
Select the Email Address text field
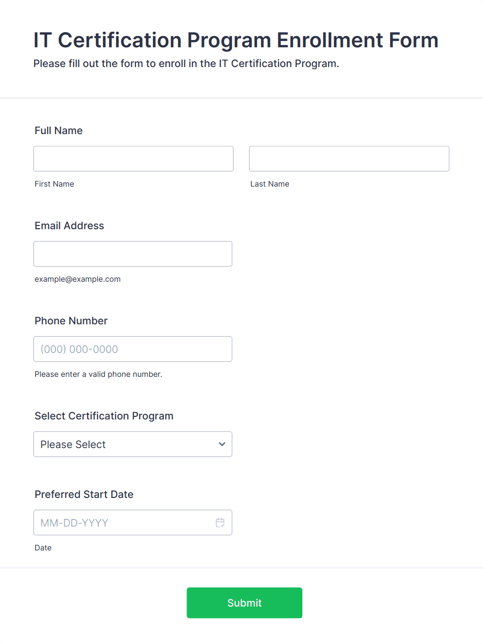tap(132, 254)
